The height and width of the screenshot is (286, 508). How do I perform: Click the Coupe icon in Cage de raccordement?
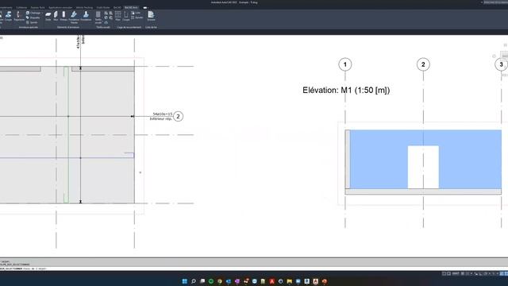(x=125, y=16)
